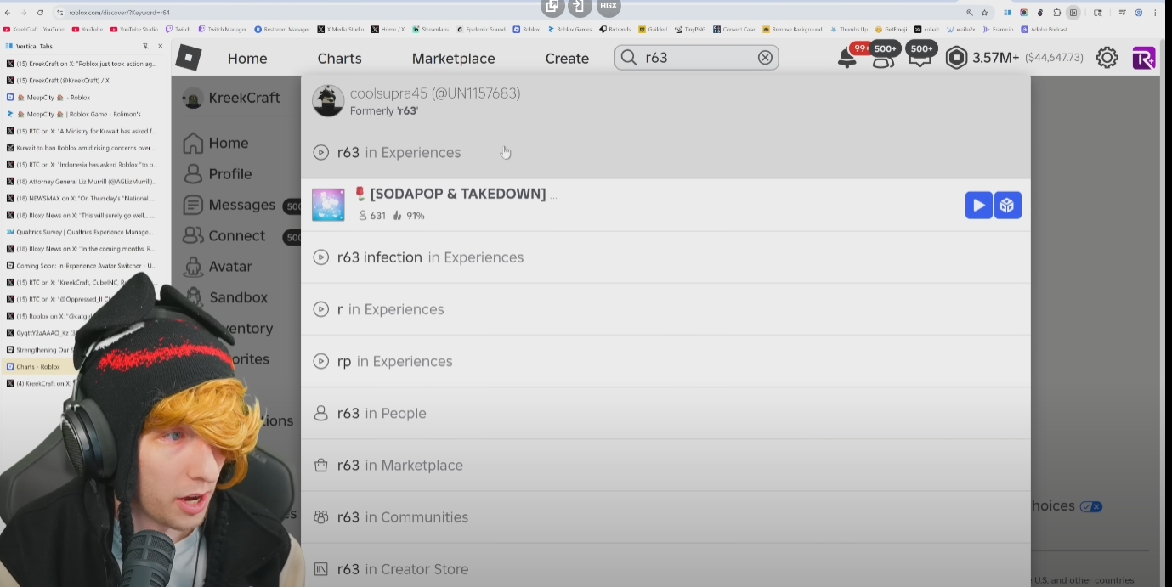Click the purple R extension icon

[x=1144, y=58]
